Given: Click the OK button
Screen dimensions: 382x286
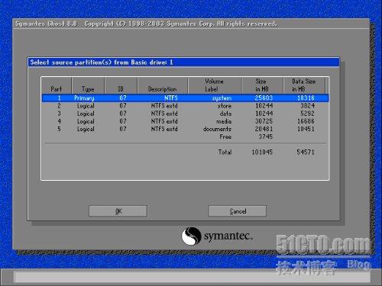Looking at the screenshot, I should pyautogui.click(x=118, y=211).
